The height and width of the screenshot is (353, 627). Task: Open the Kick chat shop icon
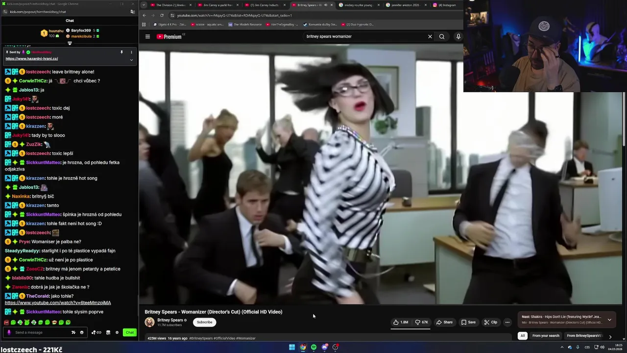point(108,332)
